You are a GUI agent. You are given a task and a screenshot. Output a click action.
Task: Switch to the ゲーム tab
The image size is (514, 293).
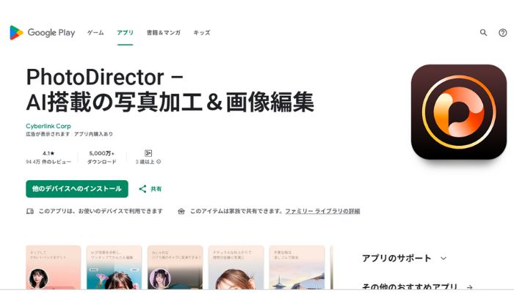[x=95, y=32]
